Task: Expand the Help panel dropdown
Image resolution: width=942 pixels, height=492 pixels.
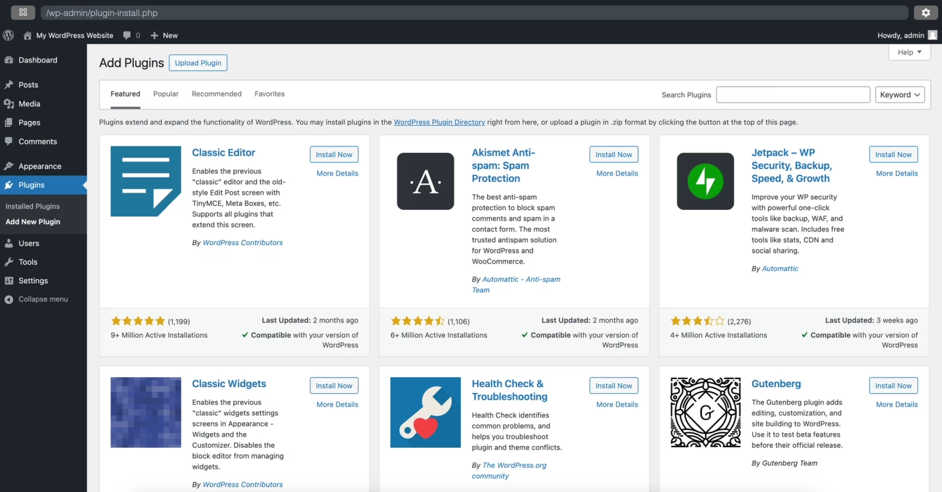Action: pyautogui.click(x=909, y=52)
